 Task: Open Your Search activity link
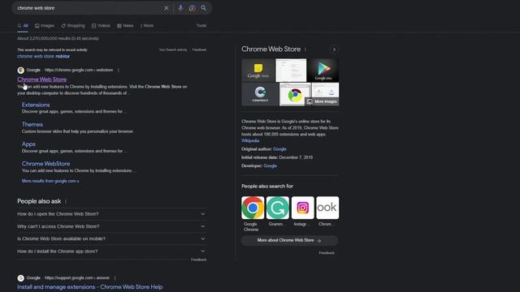[173, 49]
